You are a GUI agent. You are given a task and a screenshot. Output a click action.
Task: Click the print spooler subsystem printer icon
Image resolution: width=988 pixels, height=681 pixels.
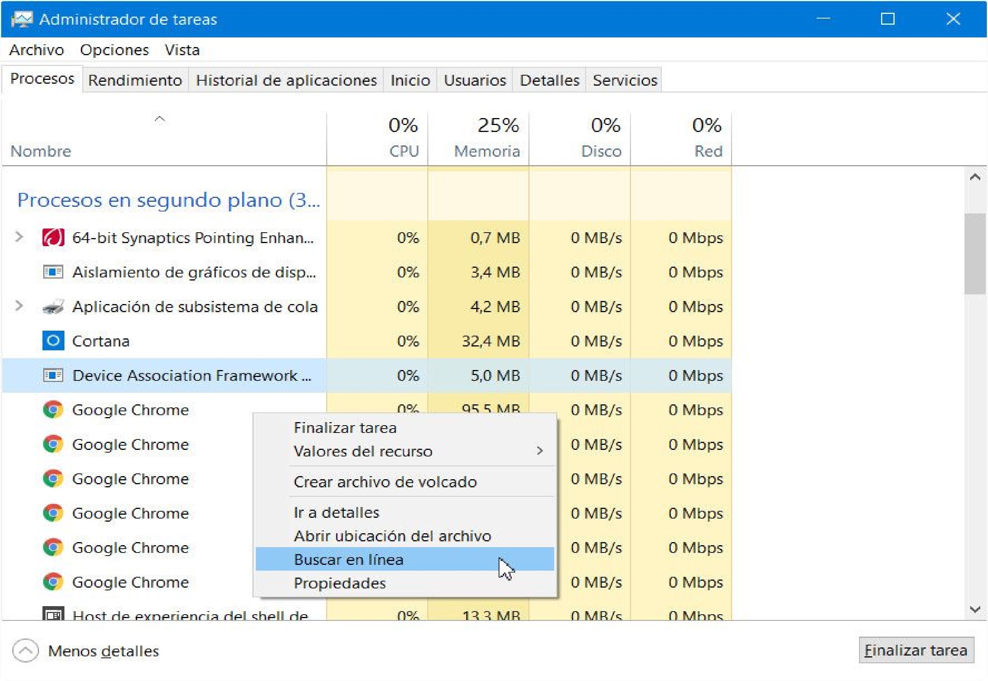tap(53, 306)
